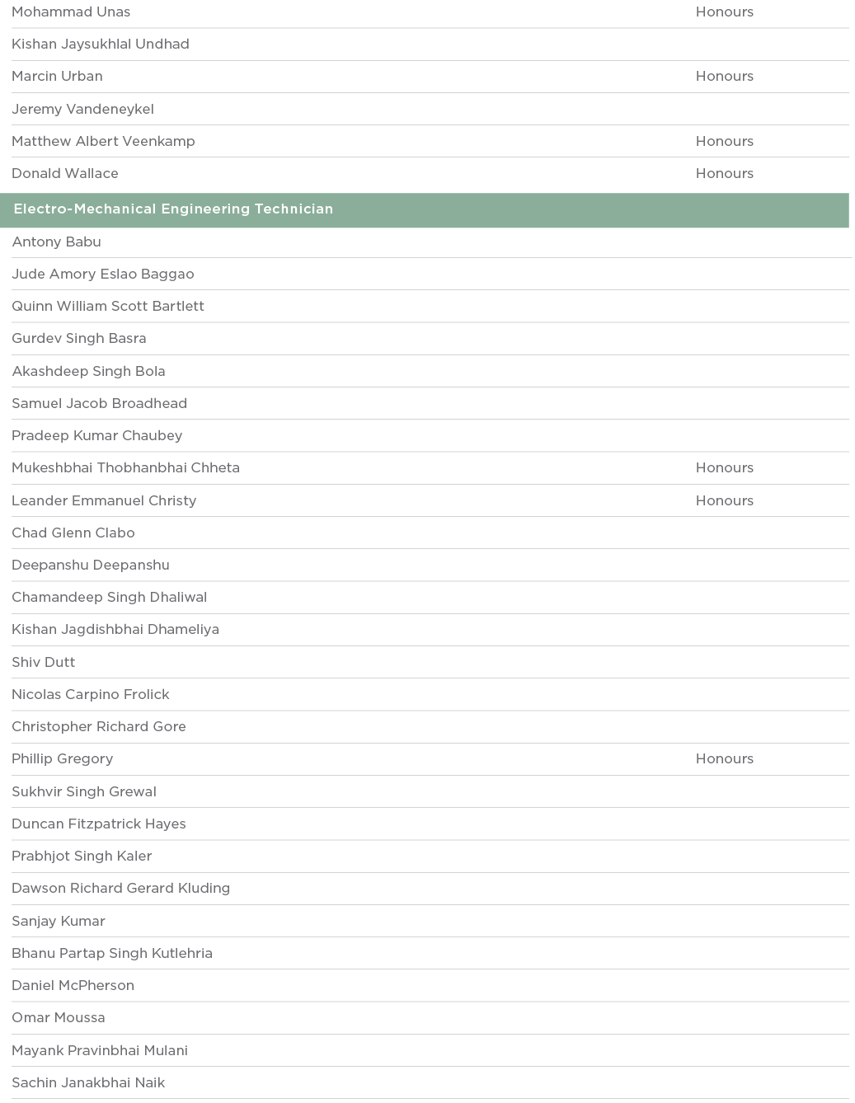Click on the name Omar Moussa
The width and height of the screenshot is (855, 1103).
(x=59, y=1018)
